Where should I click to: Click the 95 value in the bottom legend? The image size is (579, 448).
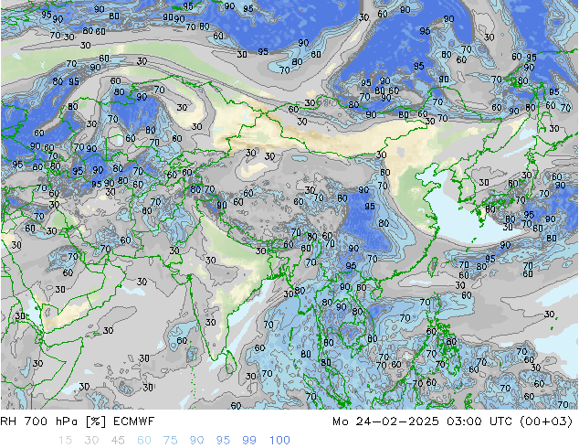pos(223,440)
